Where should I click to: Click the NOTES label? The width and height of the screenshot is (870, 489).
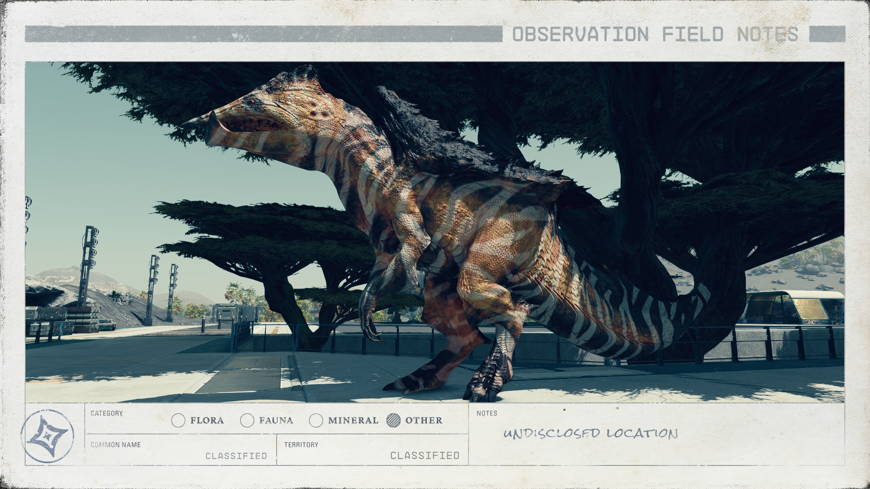pyautogui.click(x=487, y=413)
